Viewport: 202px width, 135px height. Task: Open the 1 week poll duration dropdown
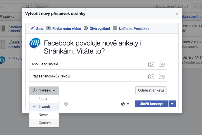click(x=44, y=90)
